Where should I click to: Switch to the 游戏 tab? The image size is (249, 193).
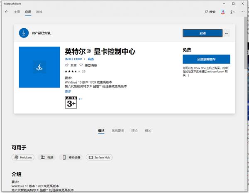(x=39, y=12)
